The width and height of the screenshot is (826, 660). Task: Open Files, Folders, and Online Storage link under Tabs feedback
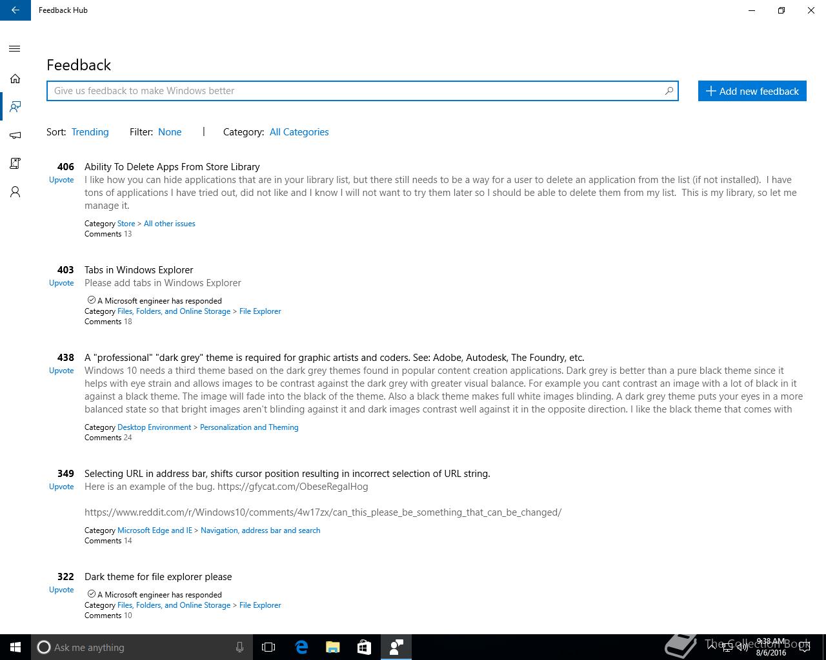tap(174, 311)
